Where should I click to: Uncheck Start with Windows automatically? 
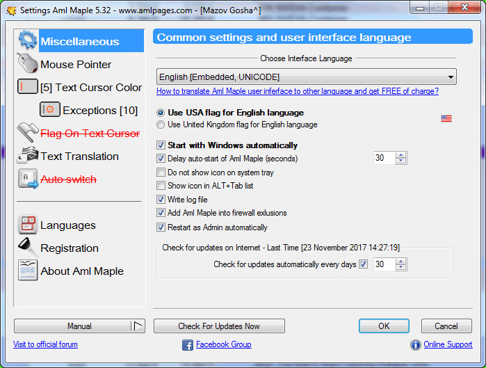(x=161, y=145)
